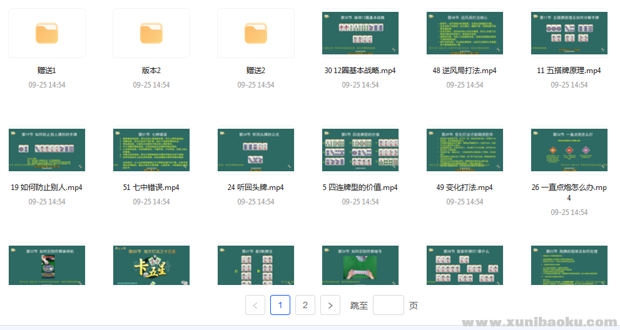
Task: Click the jump-to page number input field
Action: coord(388,305)
